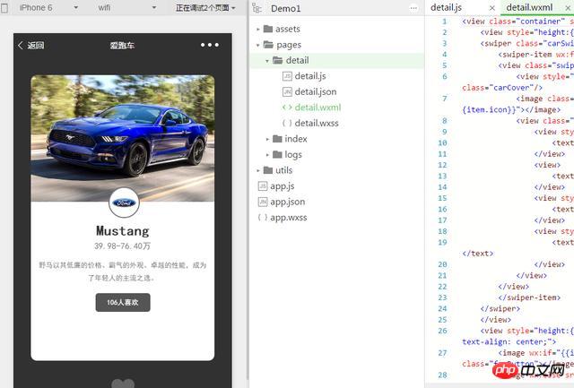Open the 正在调试2个页面 dropdown
Screen dimensions: 574x388
(205, 8)
